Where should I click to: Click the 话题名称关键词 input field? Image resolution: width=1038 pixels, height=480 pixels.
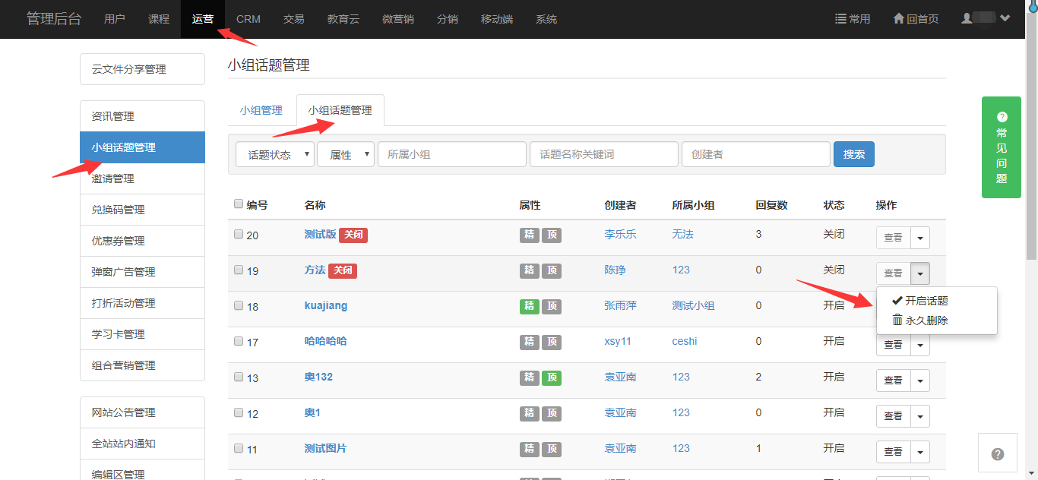pyautogui.click(x=603, y=154)
